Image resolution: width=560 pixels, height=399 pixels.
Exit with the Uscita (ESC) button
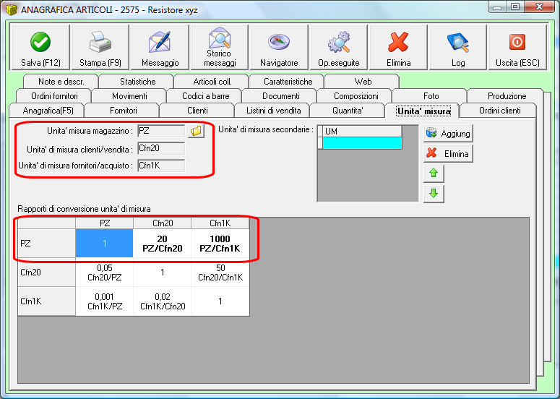click(517, 47)
